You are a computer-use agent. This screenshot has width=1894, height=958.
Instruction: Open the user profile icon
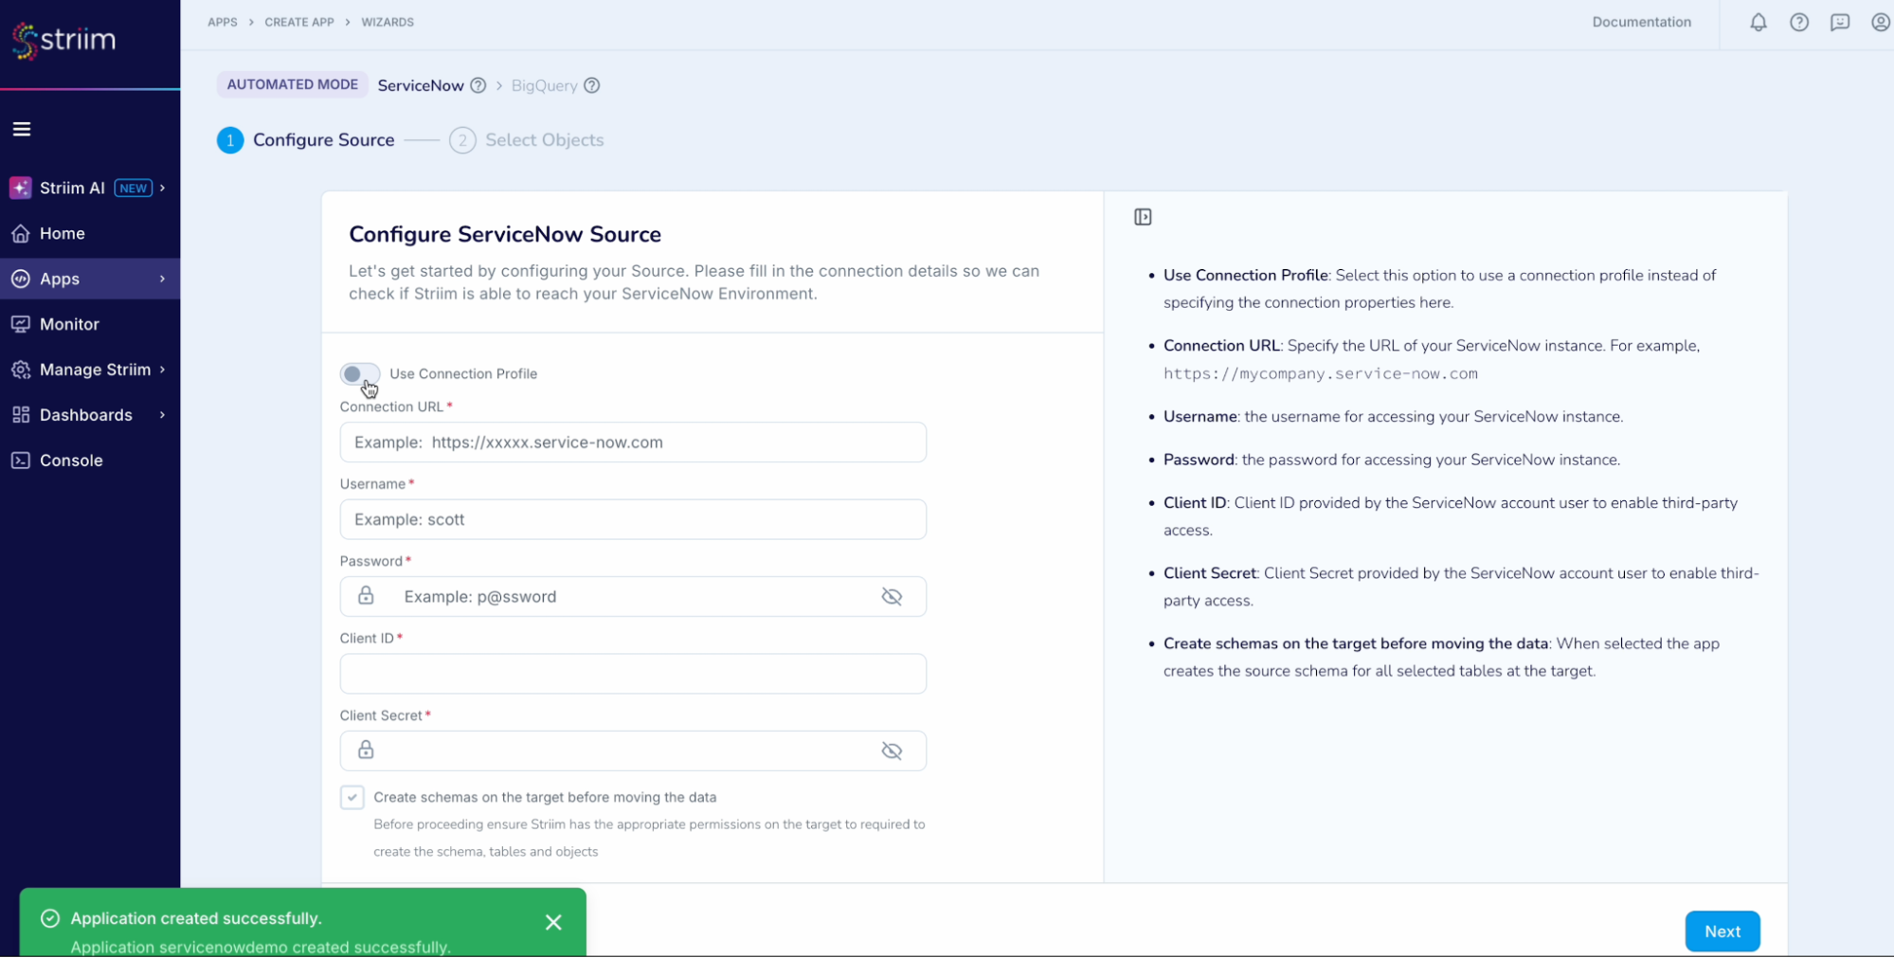(1881, 22)
